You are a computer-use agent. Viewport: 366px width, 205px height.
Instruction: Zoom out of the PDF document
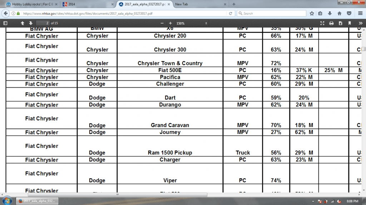(162, 23)
